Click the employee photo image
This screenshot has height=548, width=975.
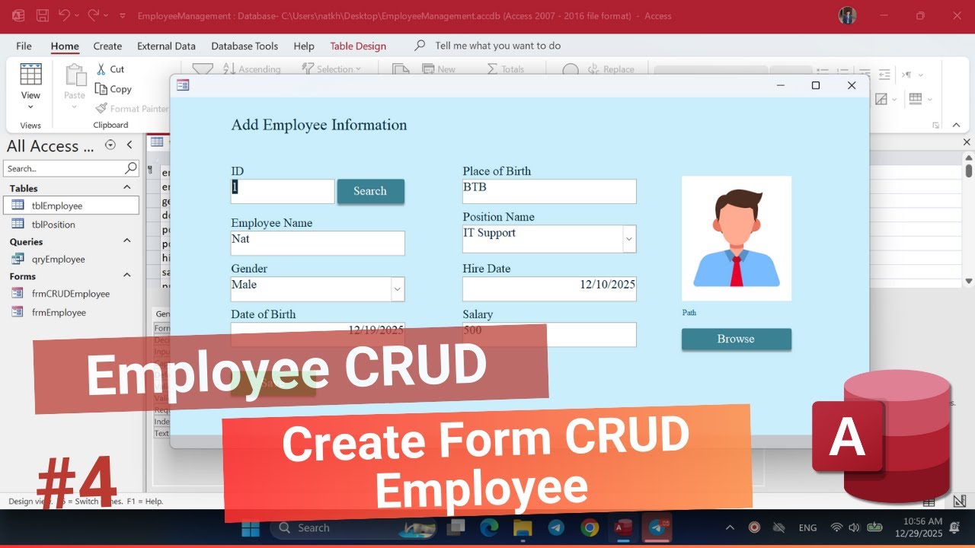click(737, 238)
